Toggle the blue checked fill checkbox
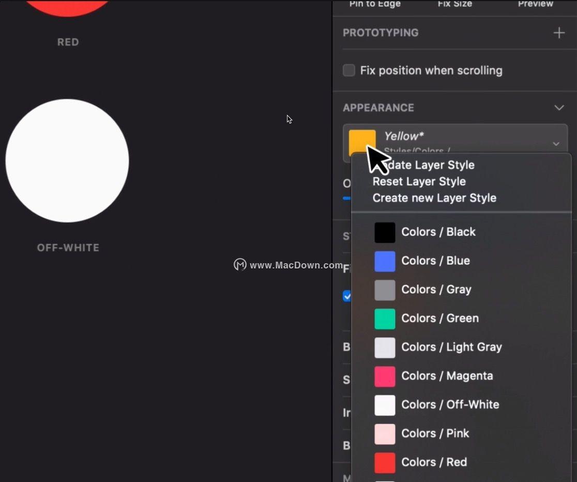The image size is (577, 482). (347, 296)
